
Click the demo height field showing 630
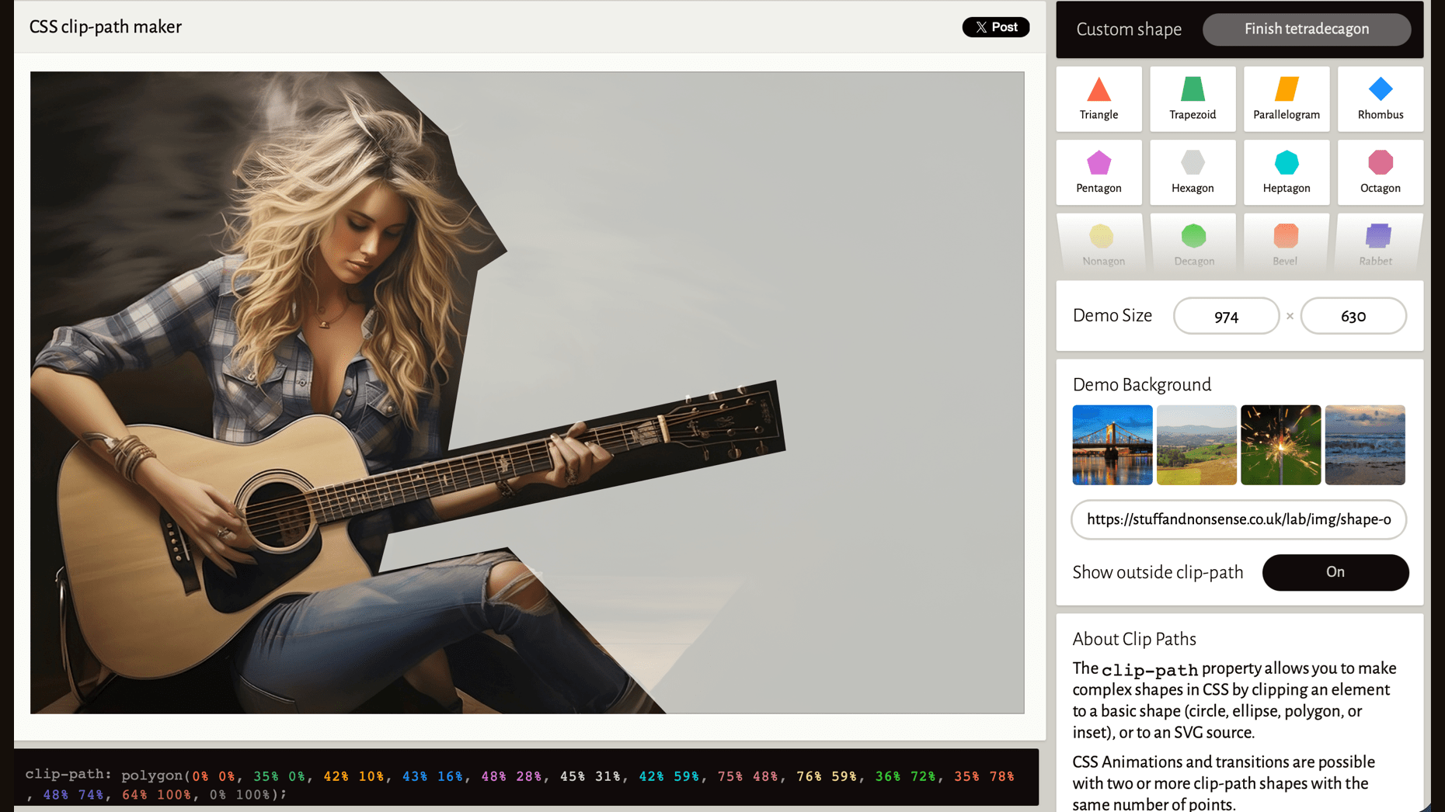coord(1353,316)
